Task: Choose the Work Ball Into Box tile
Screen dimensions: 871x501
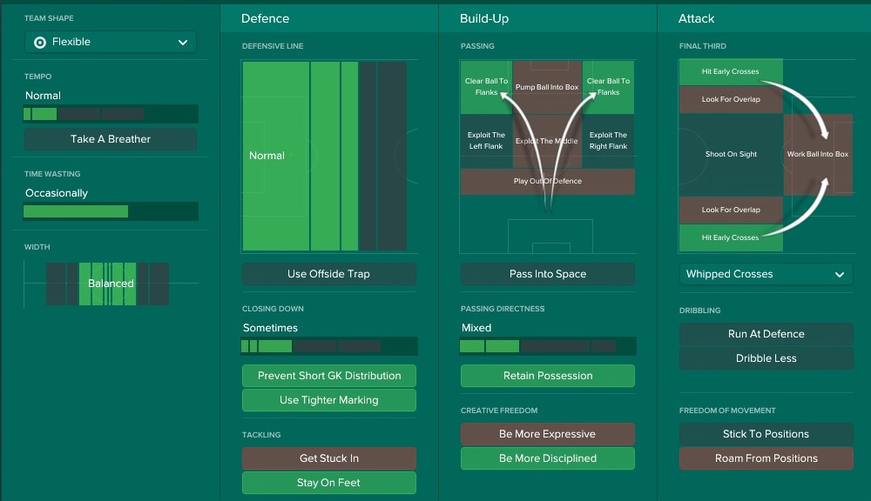Action: 817,154
